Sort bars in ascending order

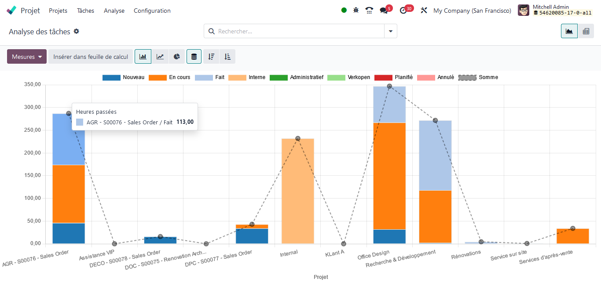tap(227, 56)
